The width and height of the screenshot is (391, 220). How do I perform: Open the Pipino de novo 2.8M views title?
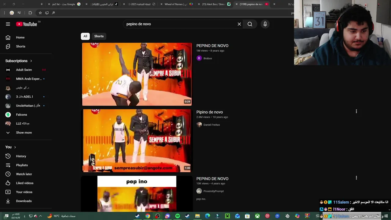pos(210,112)
